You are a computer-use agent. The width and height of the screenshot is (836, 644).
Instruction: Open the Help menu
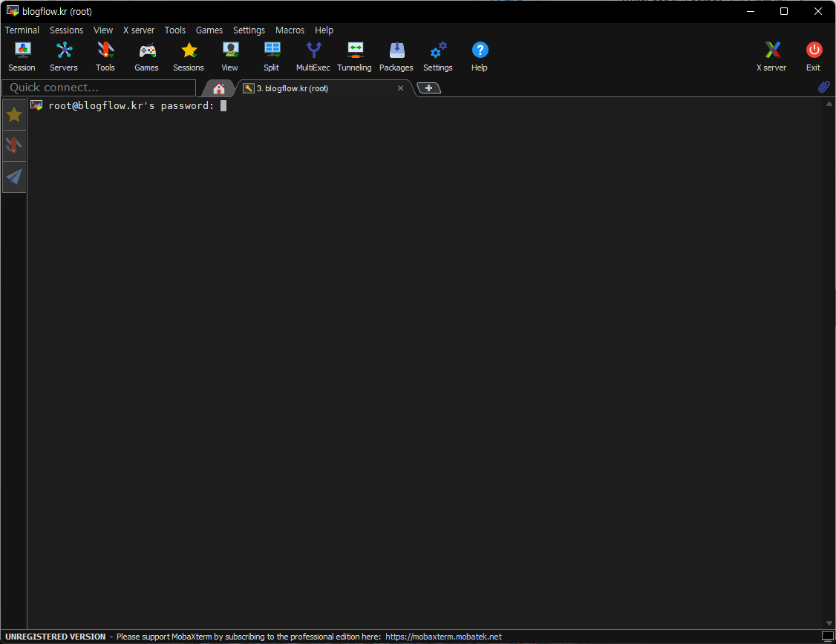click(x=324, y=30)
